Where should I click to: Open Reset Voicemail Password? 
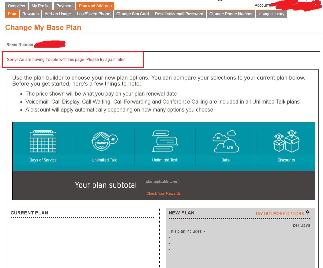pos(179,14)
